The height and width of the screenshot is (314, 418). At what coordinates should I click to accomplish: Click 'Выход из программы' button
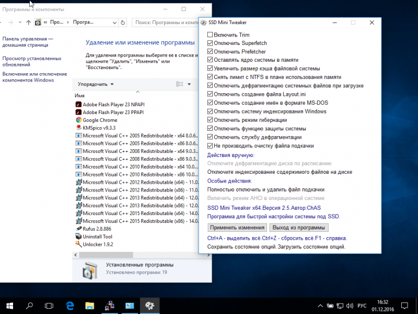[299, 228]
